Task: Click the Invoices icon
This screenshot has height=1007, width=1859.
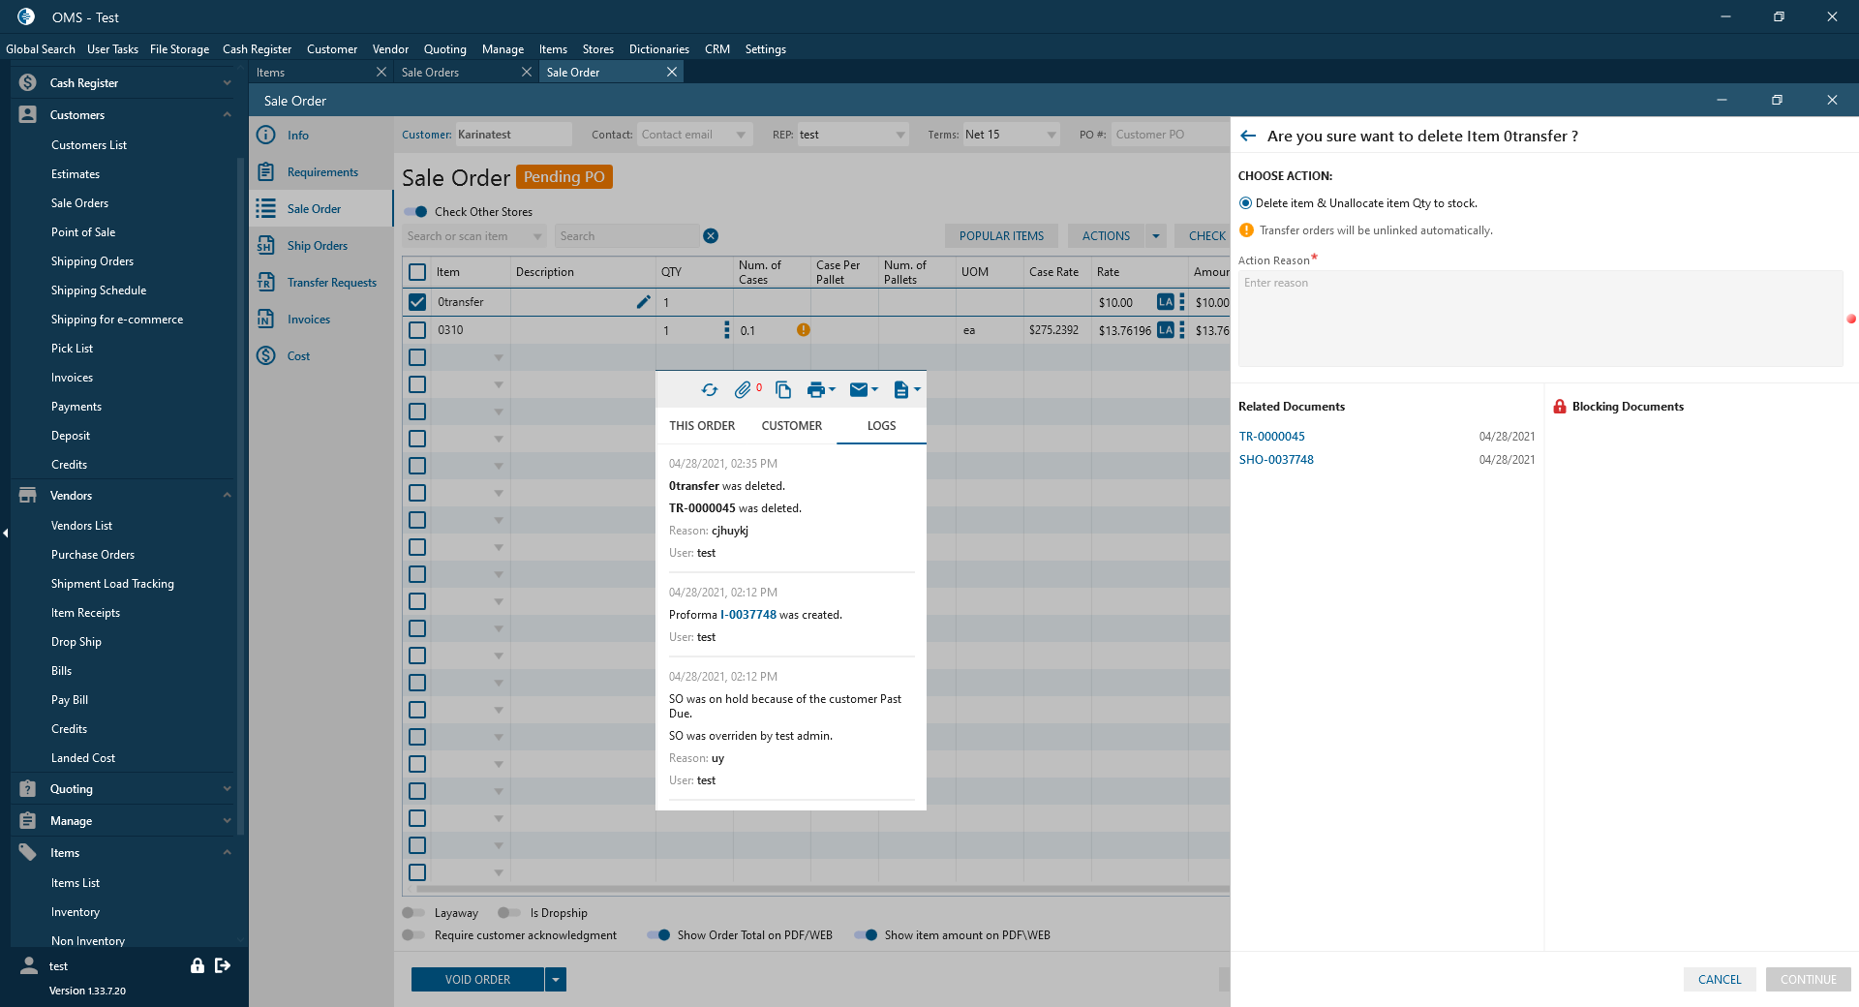Action: click(x=266, y=320)
